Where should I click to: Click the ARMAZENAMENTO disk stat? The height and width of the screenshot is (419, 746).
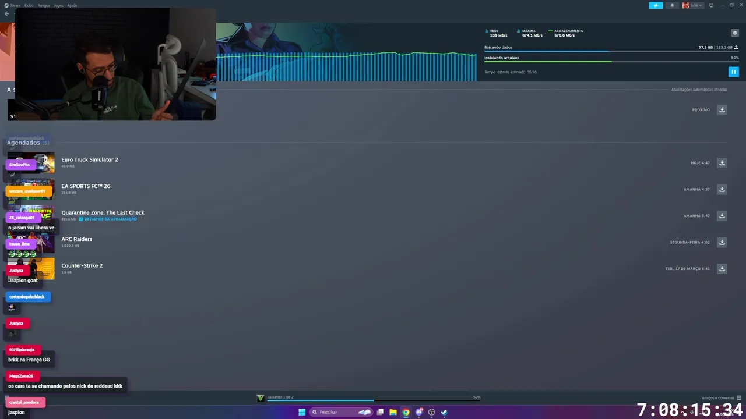566,33
